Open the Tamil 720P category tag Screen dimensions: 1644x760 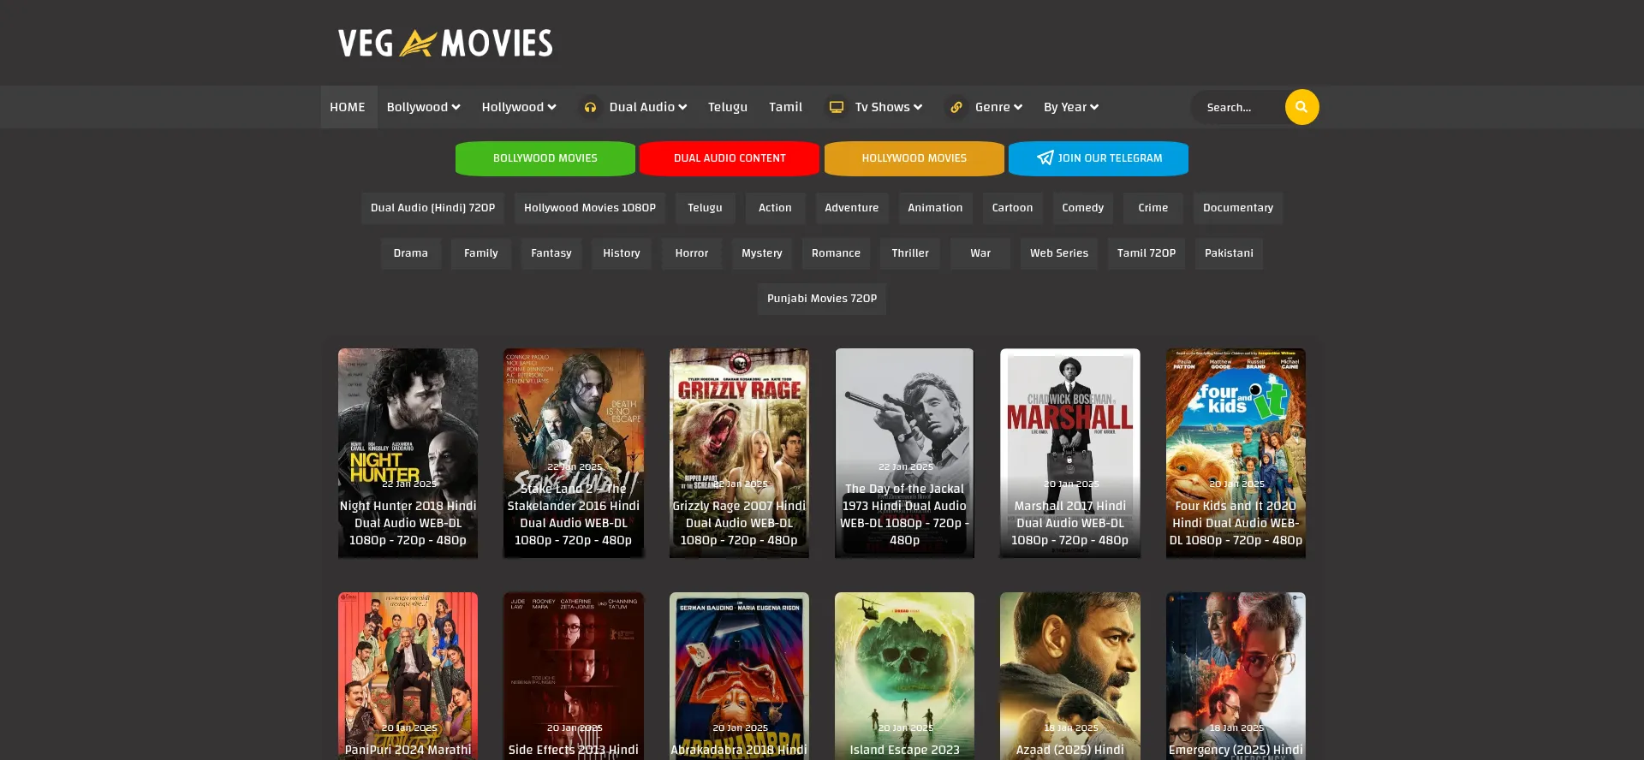pyautogui.click(x=1147, y=253)
